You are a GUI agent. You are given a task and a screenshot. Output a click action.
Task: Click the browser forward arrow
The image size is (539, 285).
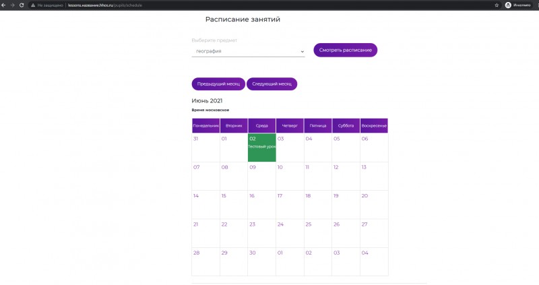(x=13, y=5)
